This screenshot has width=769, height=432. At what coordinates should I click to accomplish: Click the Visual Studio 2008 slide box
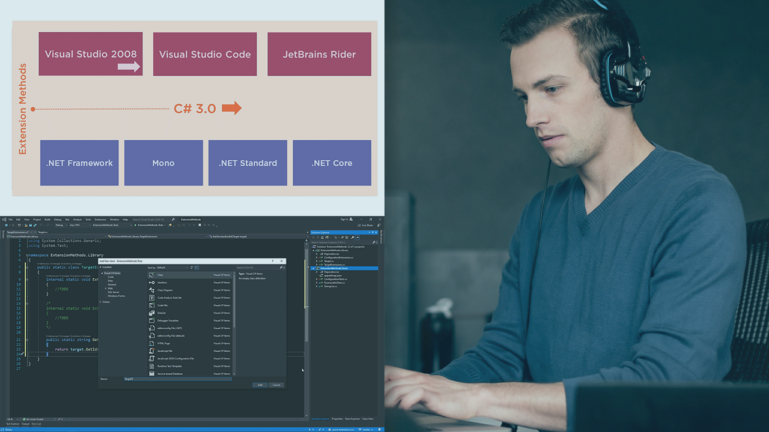pos(91,54)
